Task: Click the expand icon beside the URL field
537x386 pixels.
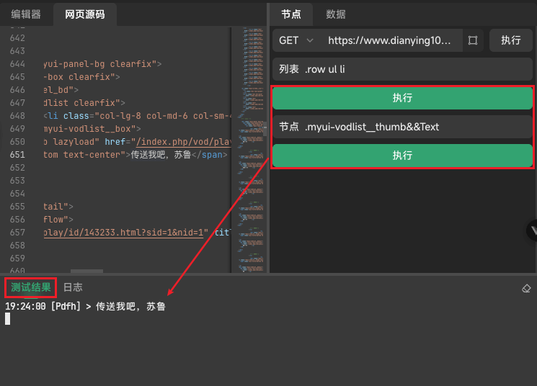Action: point(473,40)
